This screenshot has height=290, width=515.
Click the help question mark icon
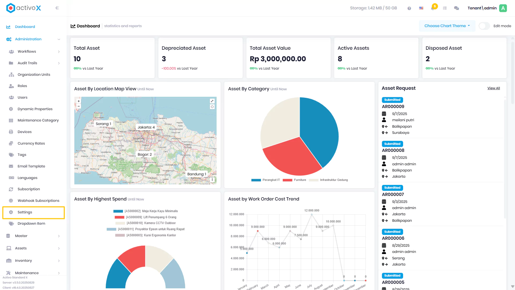pos(409,8)
